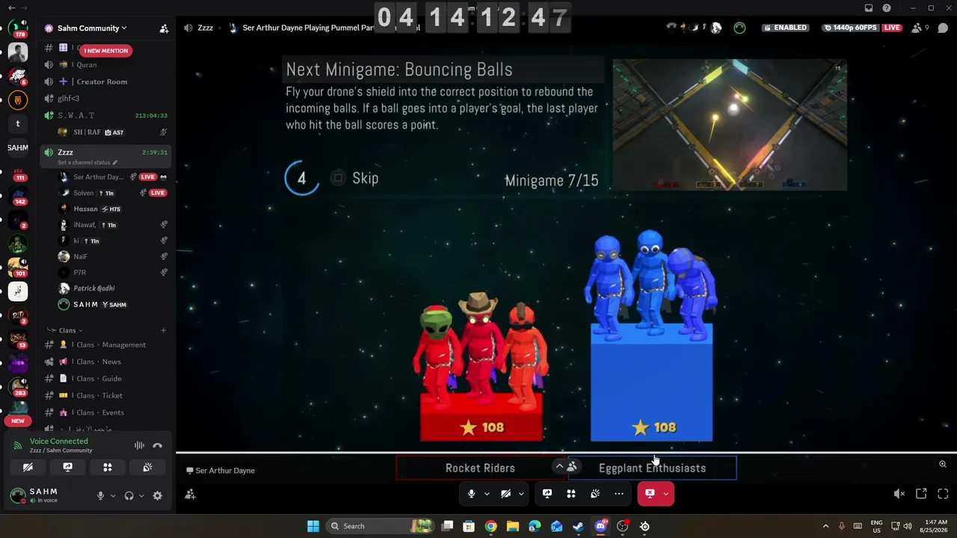Viewport: 957px width, 538px height.
Task: Show the member list with 9 members
Action: click(x=920, y=28)
